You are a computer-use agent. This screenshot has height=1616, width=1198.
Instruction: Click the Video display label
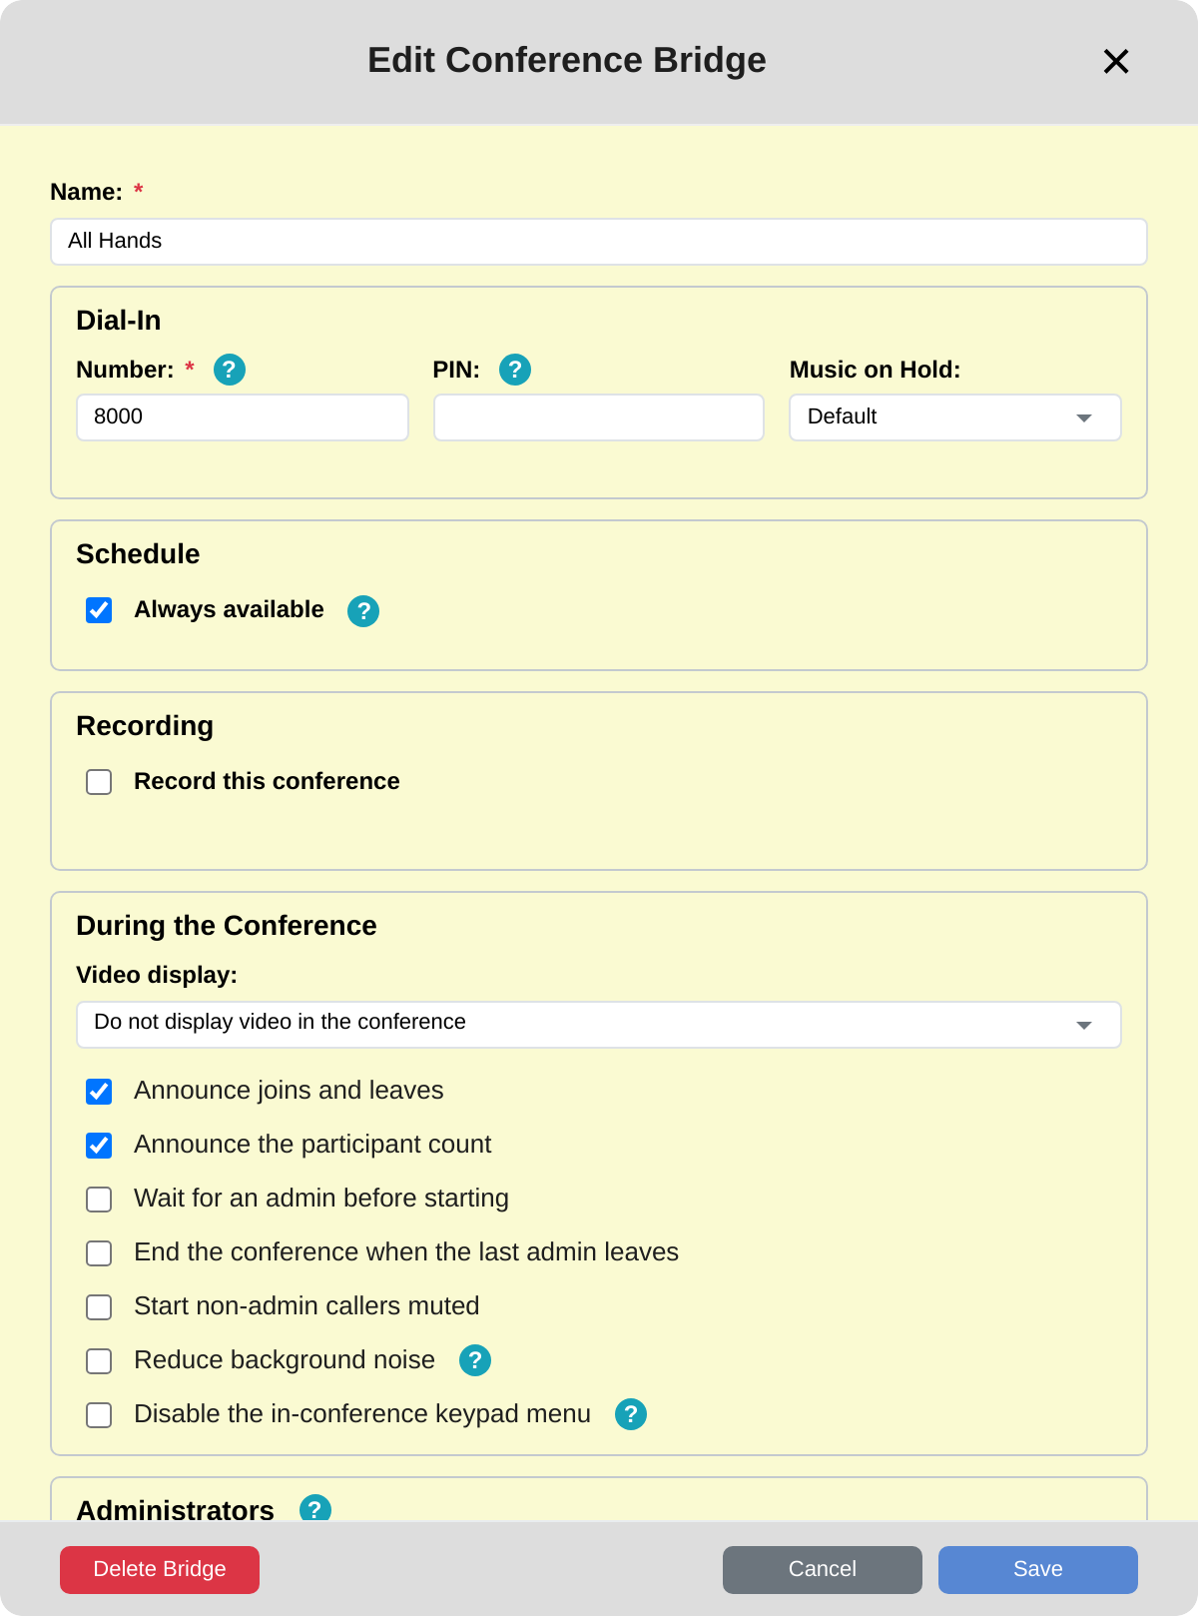[157, 975]
